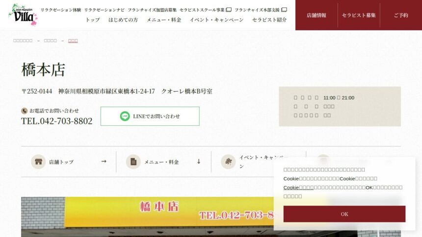Click external link icon after フランチャイズ本部支援
This screenshot has width=422, height=237.
click(284, 10)
